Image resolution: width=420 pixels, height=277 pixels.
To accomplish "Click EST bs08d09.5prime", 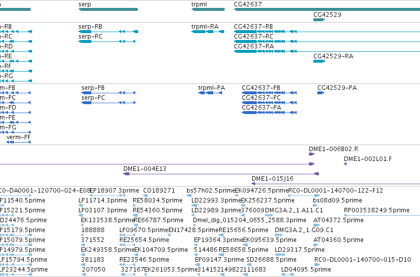I will [316, 205].
